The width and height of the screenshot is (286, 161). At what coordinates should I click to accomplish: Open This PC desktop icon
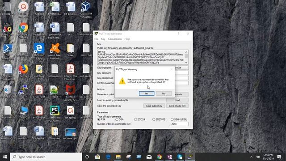[x=23, y=112]
